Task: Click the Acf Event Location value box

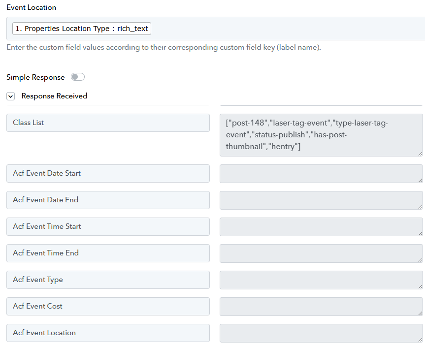Action: coord(321,333)
